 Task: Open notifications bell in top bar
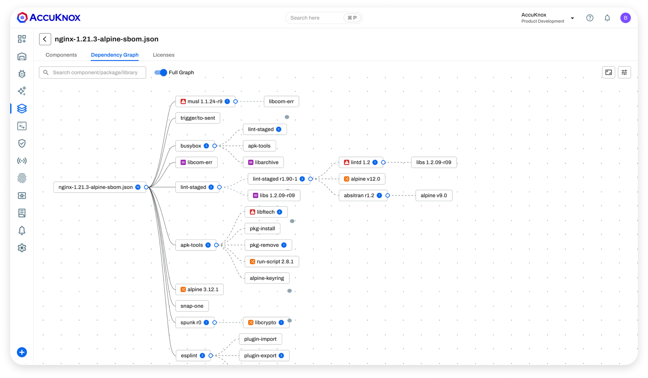click(607, 18)
